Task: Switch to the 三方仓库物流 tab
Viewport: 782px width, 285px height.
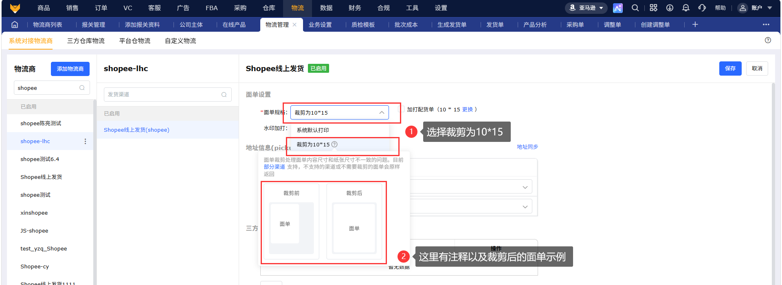Action: [86, 41]
